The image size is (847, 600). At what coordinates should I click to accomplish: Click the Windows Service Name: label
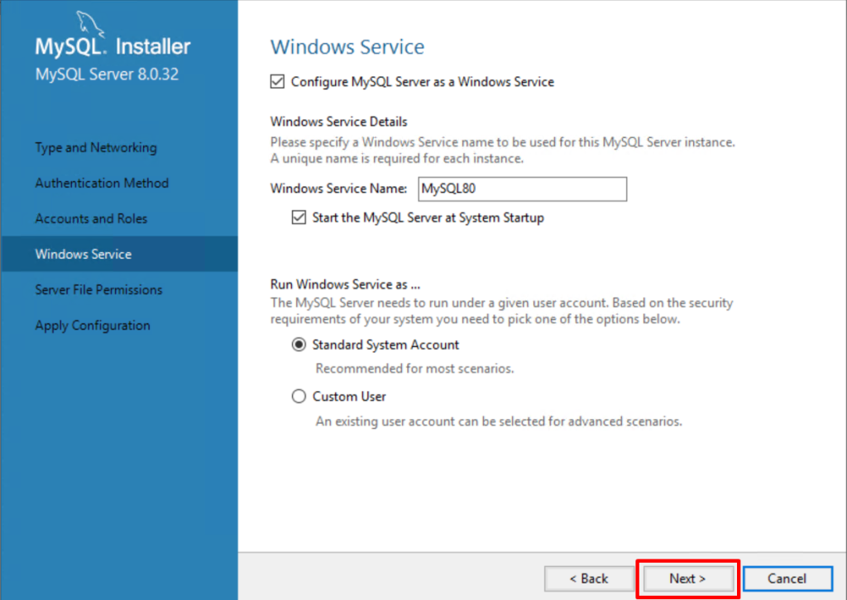[338, 188]
